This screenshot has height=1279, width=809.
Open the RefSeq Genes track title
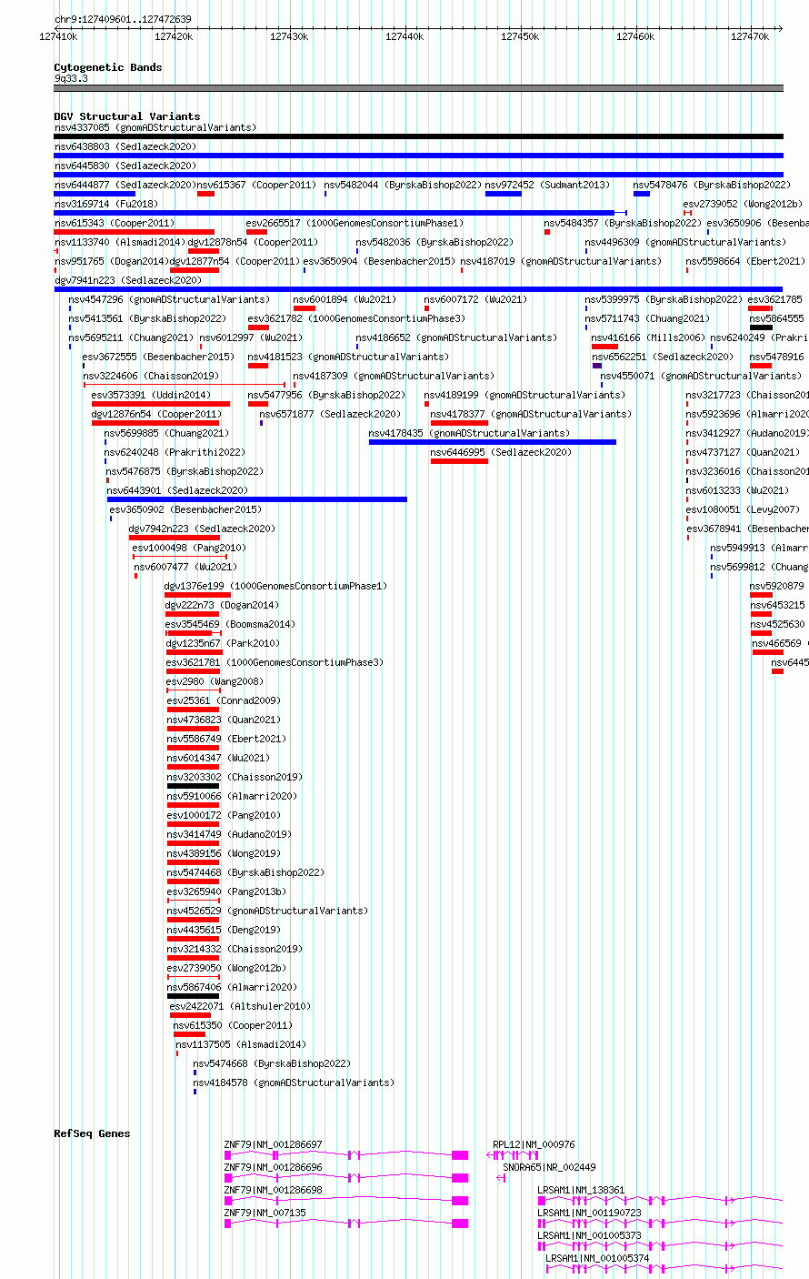coord(92,1133)
